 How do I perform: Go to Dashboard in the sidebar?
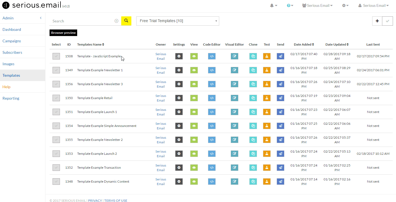point(12,29)
